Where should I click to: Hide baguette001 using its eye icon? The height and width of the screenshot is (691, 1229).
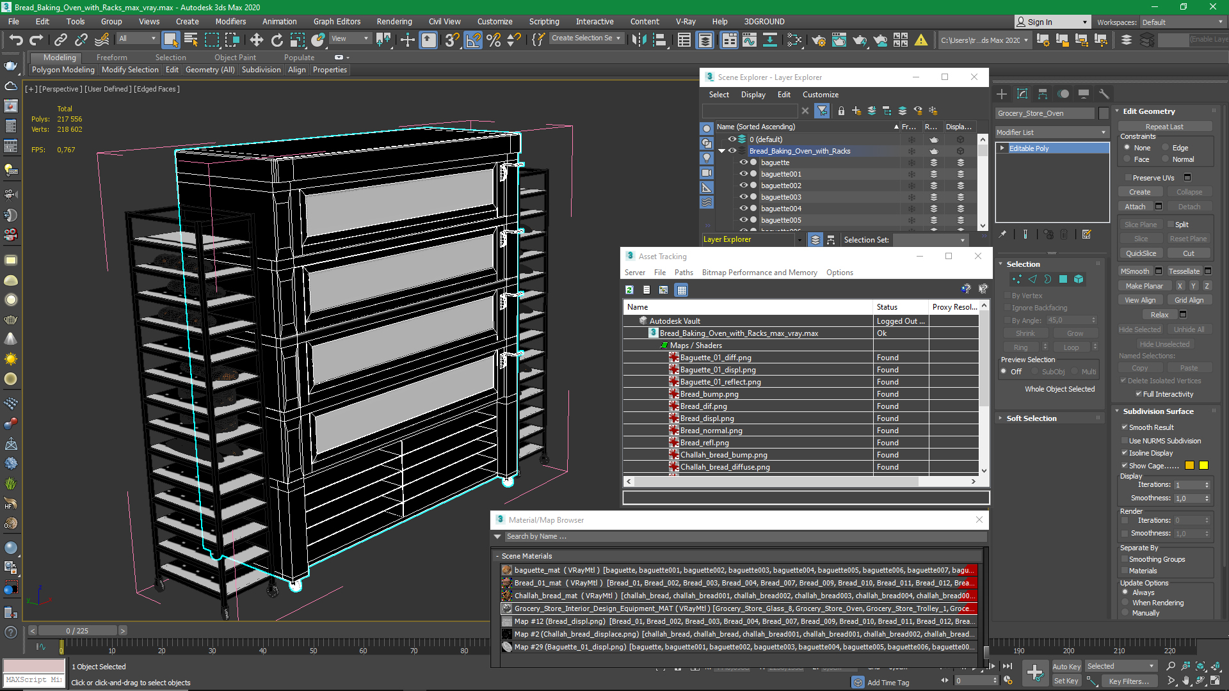pyautogui.click(x=744, y=174)
